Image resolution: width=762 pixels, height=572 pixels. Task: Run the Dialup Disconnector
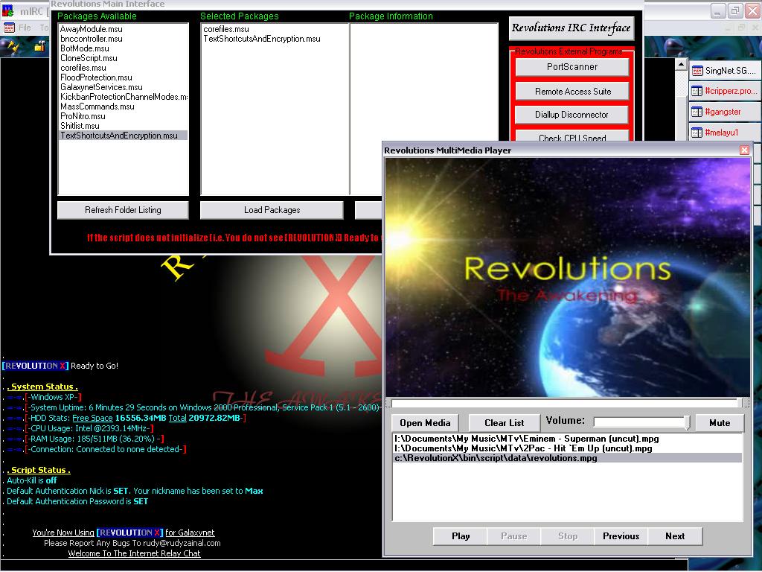[x=572, y=114]
